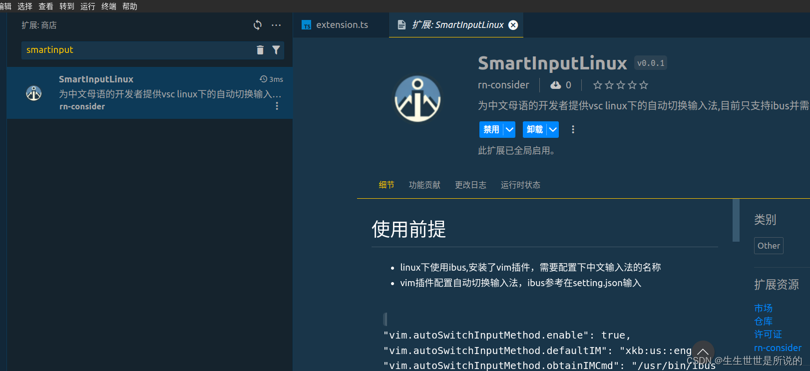Click the 扩展: 商店 panel title
The width and height of the screenshot is (810, 371).
[39, 25]
